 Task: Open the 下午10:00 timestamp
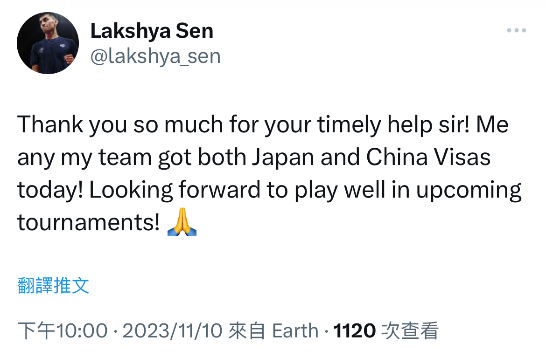pyautogui.click(x=63, y=330)
